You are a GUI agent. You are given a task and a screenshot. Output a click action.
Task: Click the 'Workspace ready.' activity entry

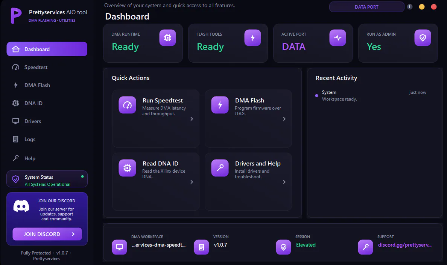(339, 99)
